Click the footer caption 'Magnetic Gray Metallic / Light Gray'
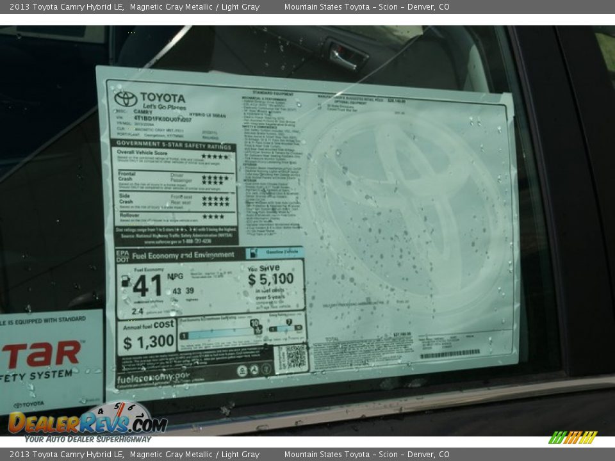Screen dimensions: 615x461 pyautogui.click(x=195, y=455)
